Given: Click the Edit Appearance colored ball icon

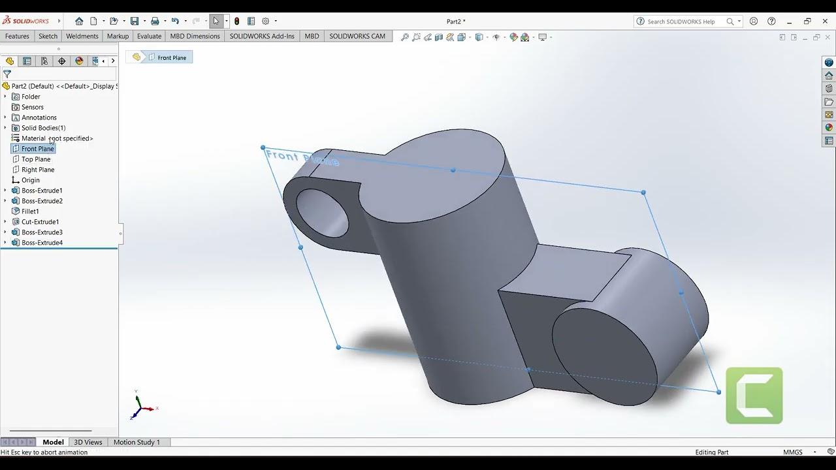Looking at the screenshot, I should coord(513,37).
